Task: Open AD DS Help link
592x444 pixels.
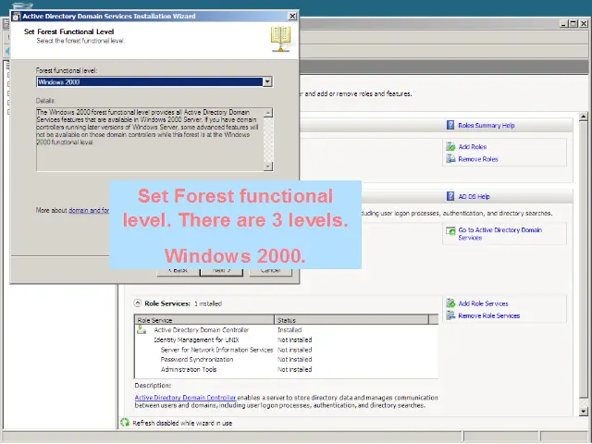Action: click(474, 197)
